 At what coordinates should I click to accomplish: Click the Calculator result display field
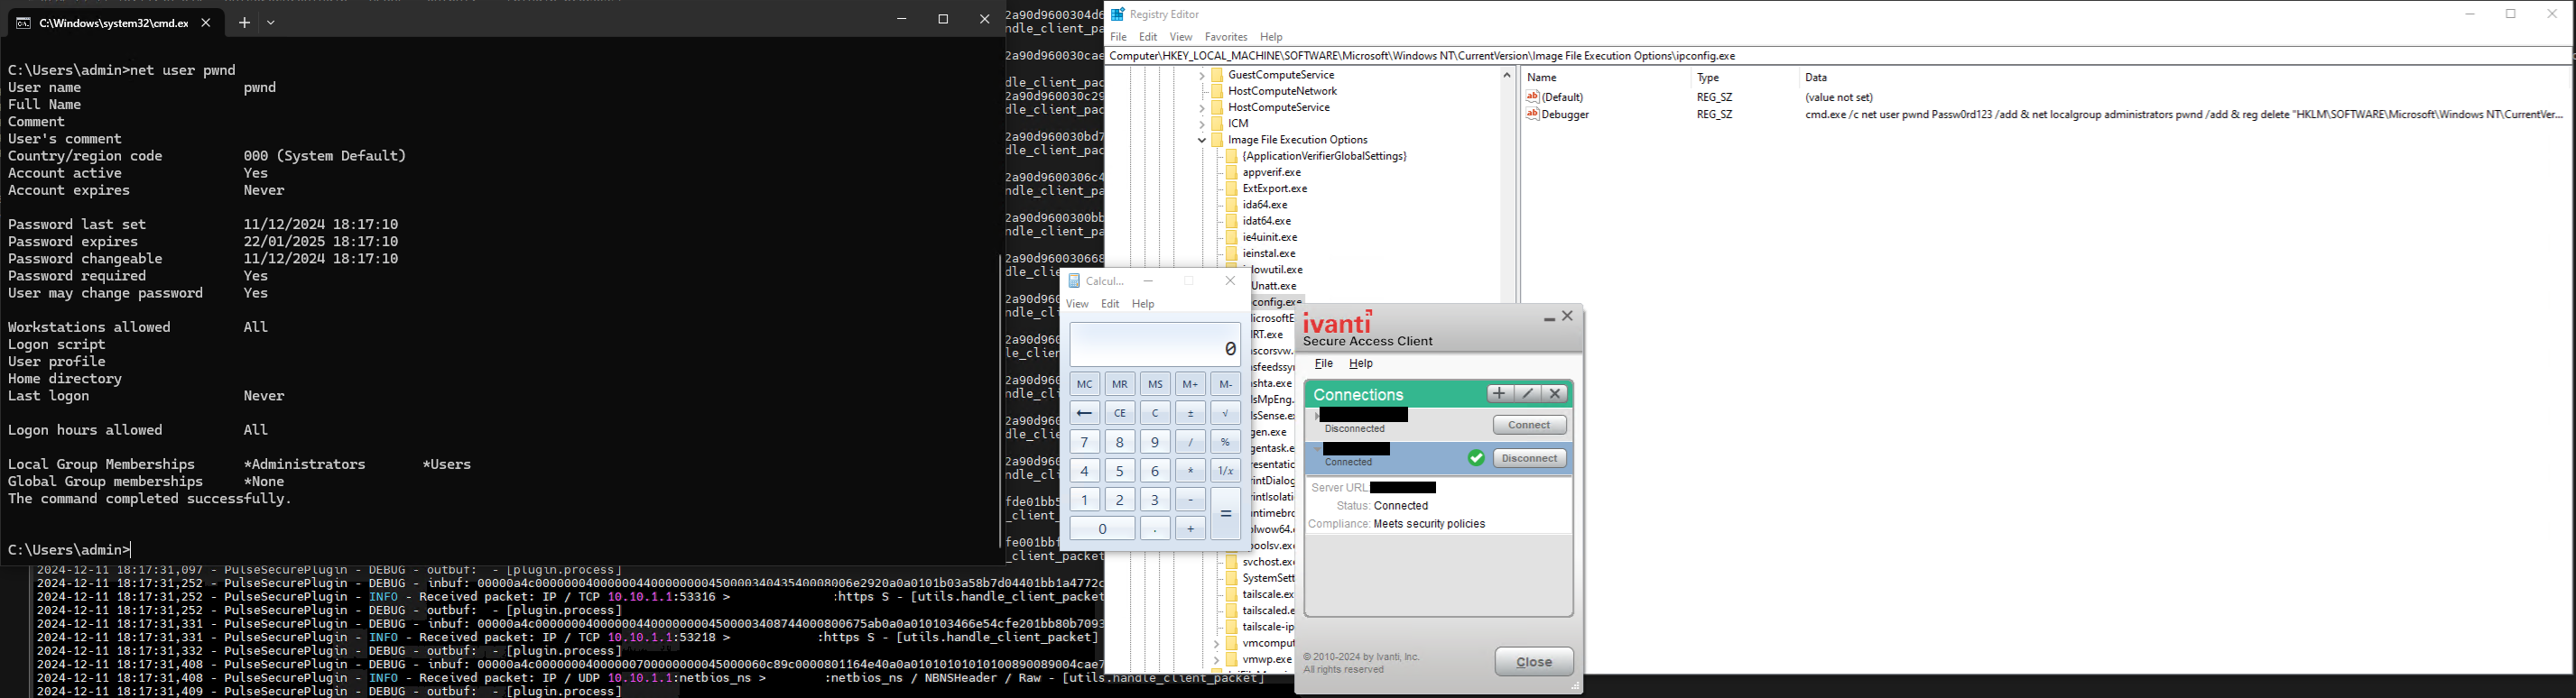(x=1155, y=344)
